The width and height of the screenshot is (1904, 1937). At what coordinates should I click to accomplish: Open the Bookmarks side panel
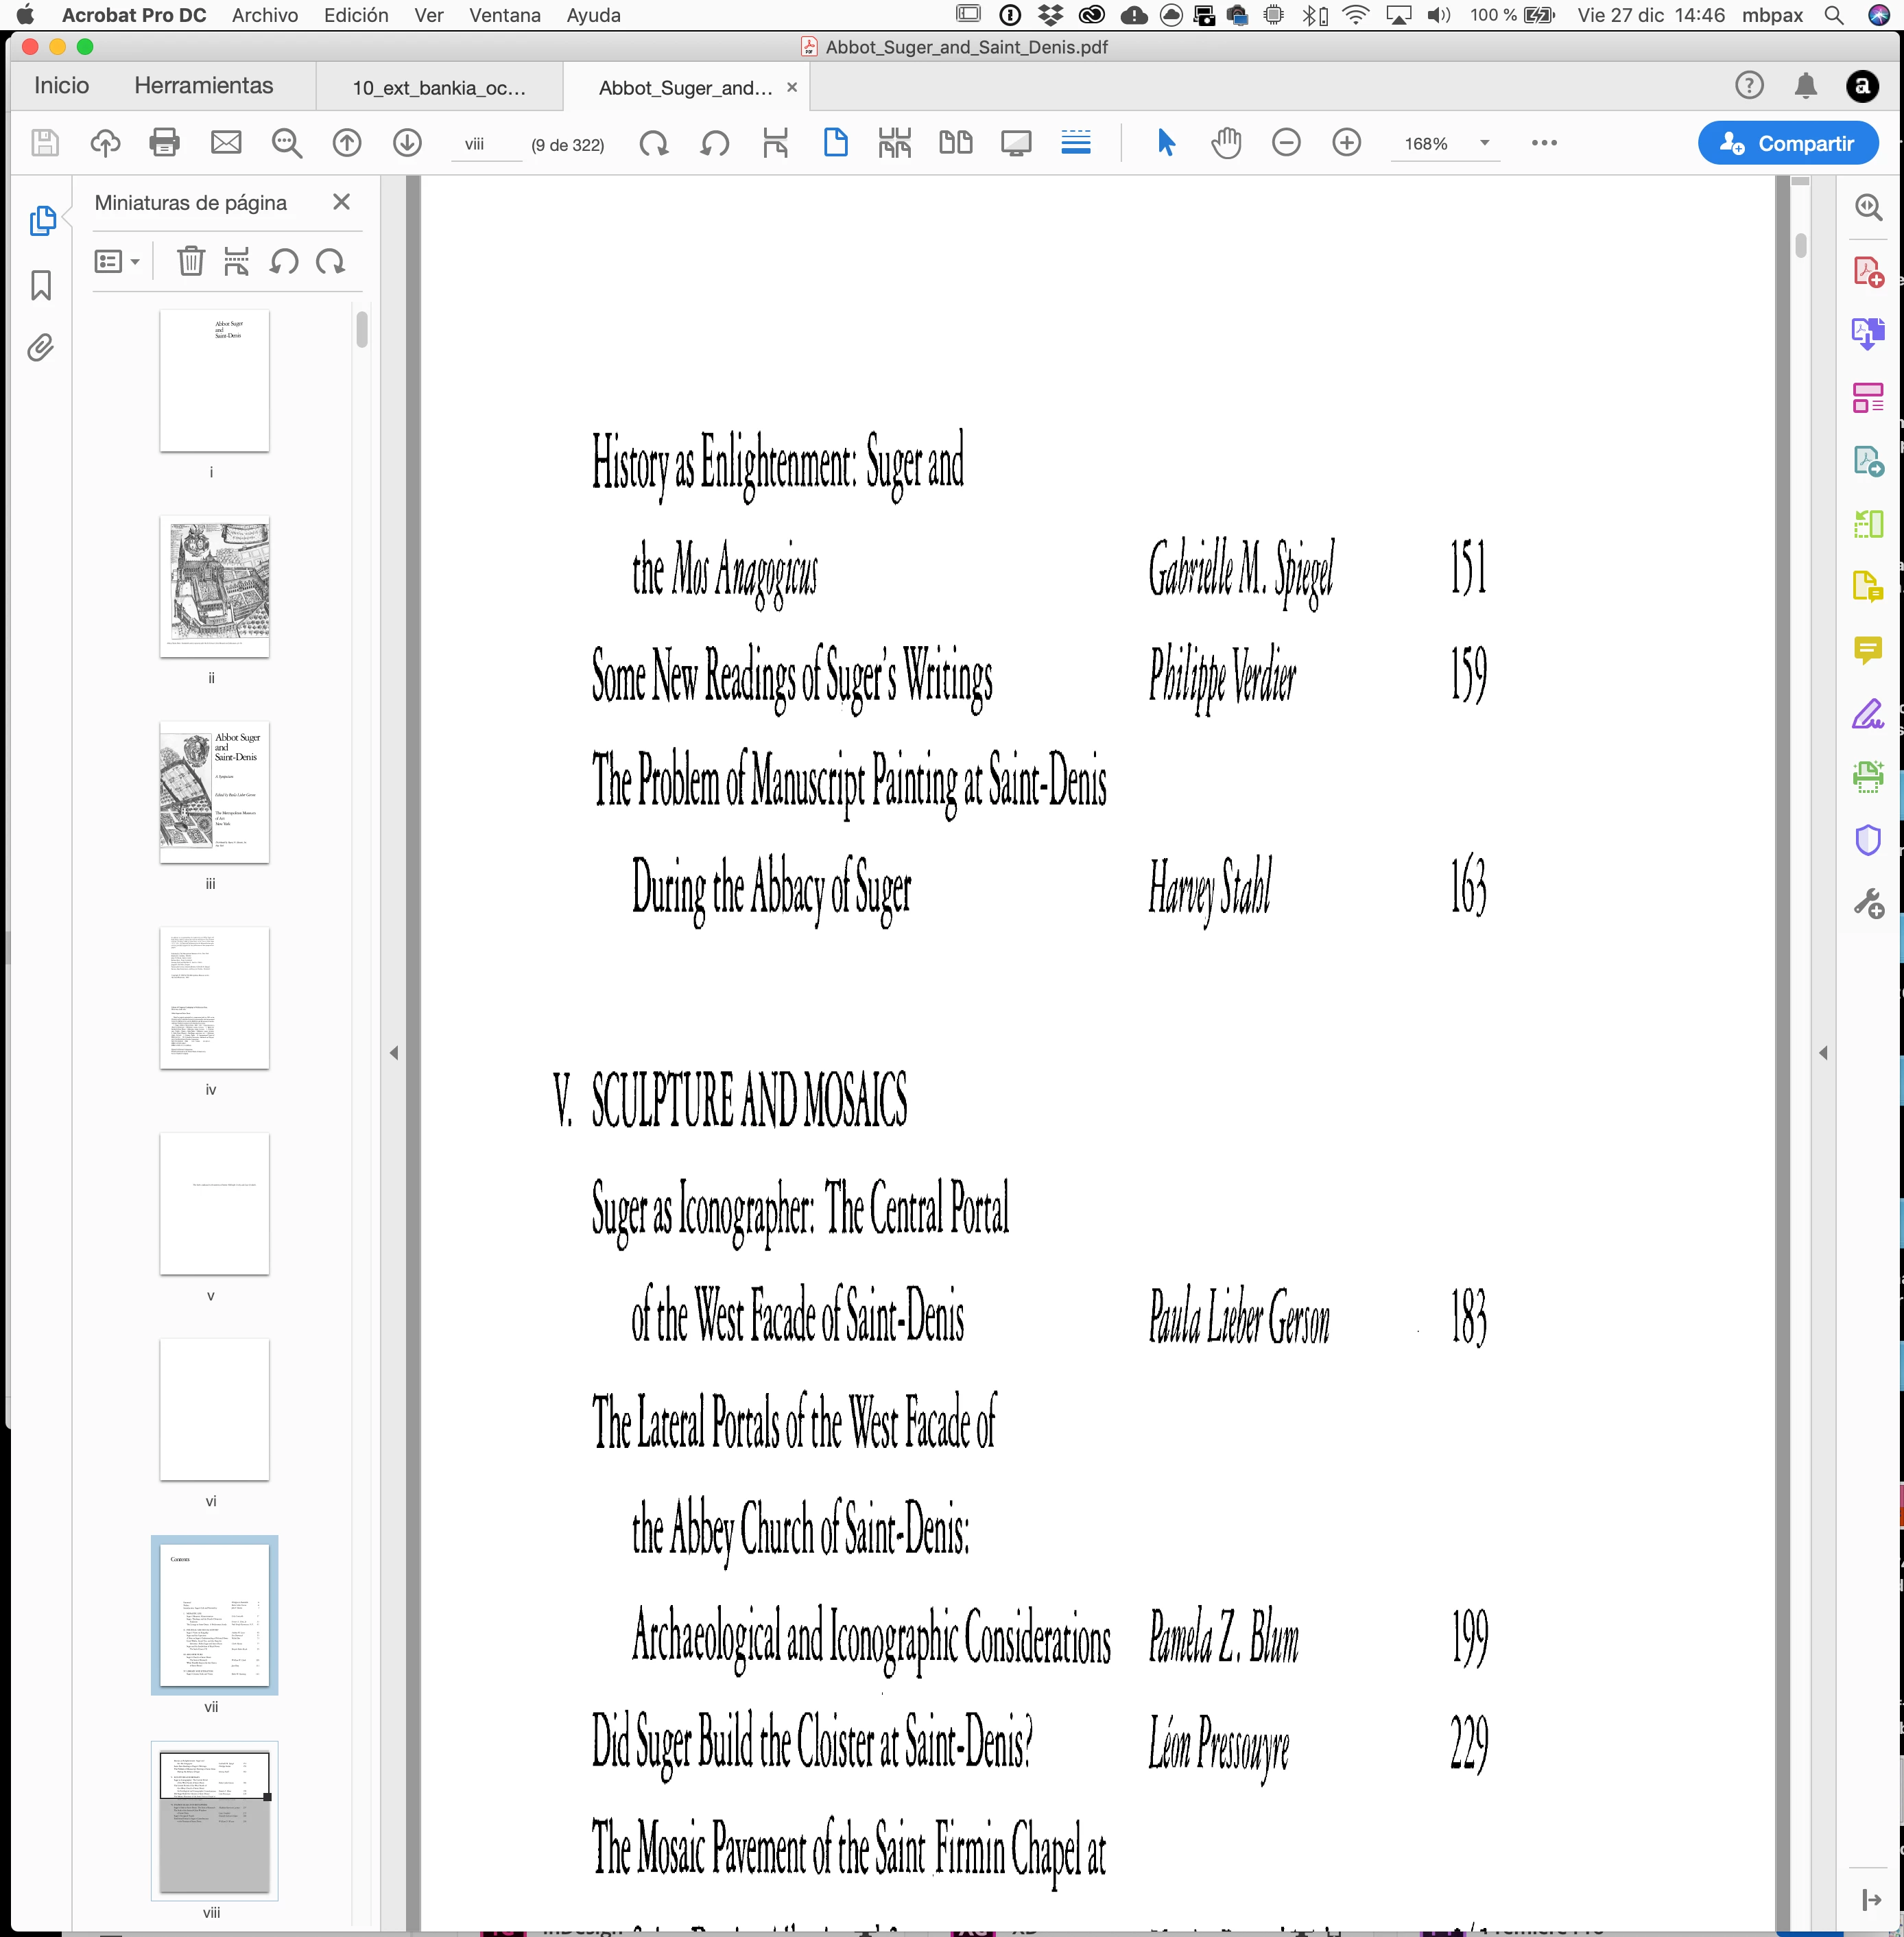41,285
